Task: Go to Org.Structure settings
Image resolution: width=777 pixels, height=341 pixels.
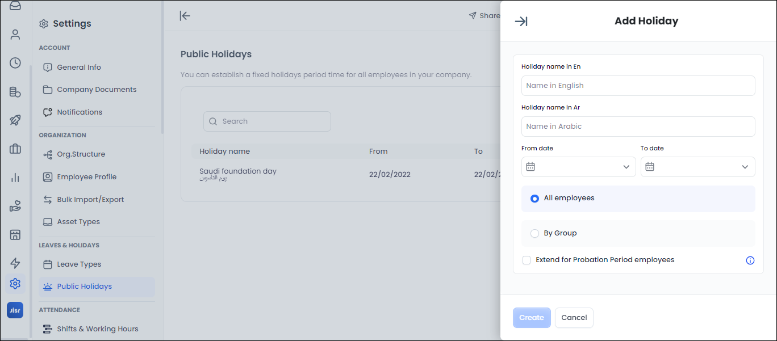Action: point(81,154)
